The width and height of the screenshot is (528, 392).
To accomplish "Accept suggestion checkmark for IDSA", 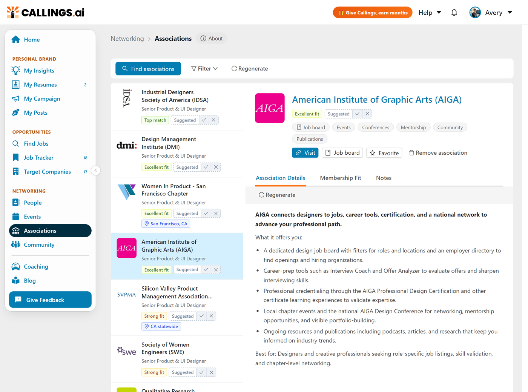I will tap(204, 120).
